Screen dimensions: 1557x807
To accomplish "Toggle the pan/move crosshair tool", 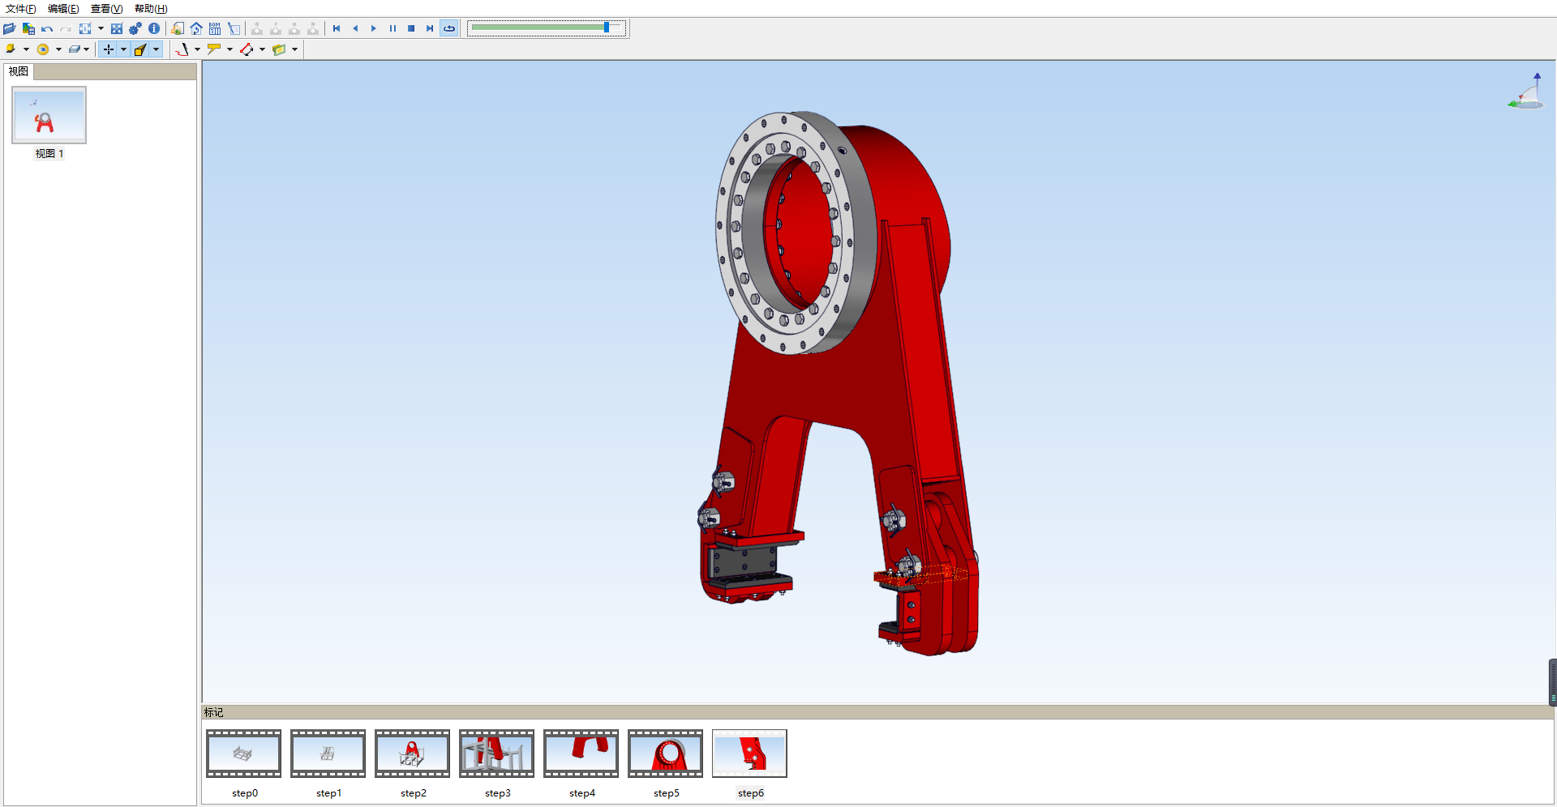I will 109,49.
